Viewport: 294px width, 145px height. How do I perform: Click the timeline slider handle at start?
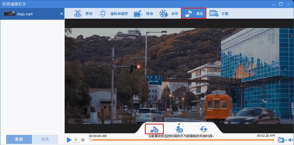[x=91, y=140]
